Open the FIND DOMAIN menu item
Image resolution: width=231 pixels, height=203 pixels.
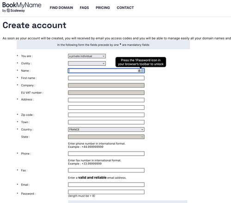61,8
